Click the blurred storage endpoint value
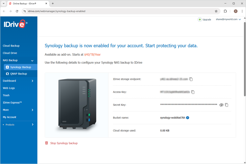Screen dimensions: 246x164 coord(174,79)
